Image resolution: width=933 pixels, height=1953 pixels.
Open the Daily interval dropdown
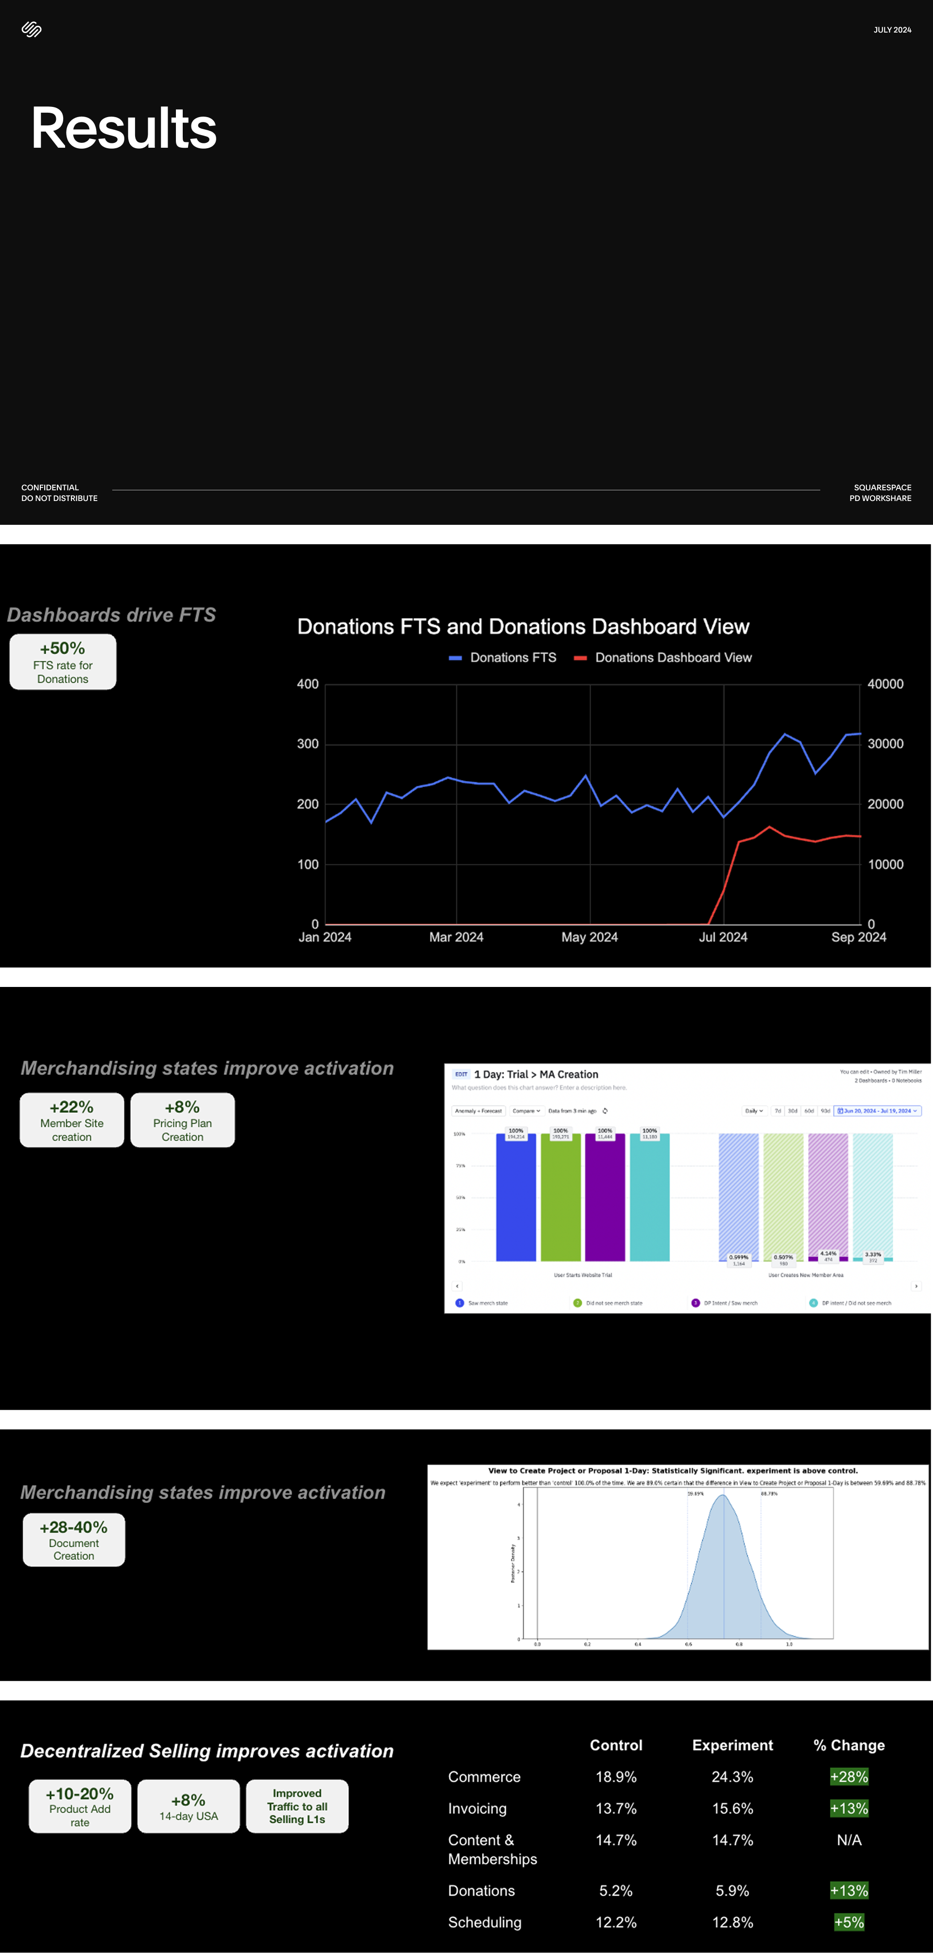tap(753, 1111)
